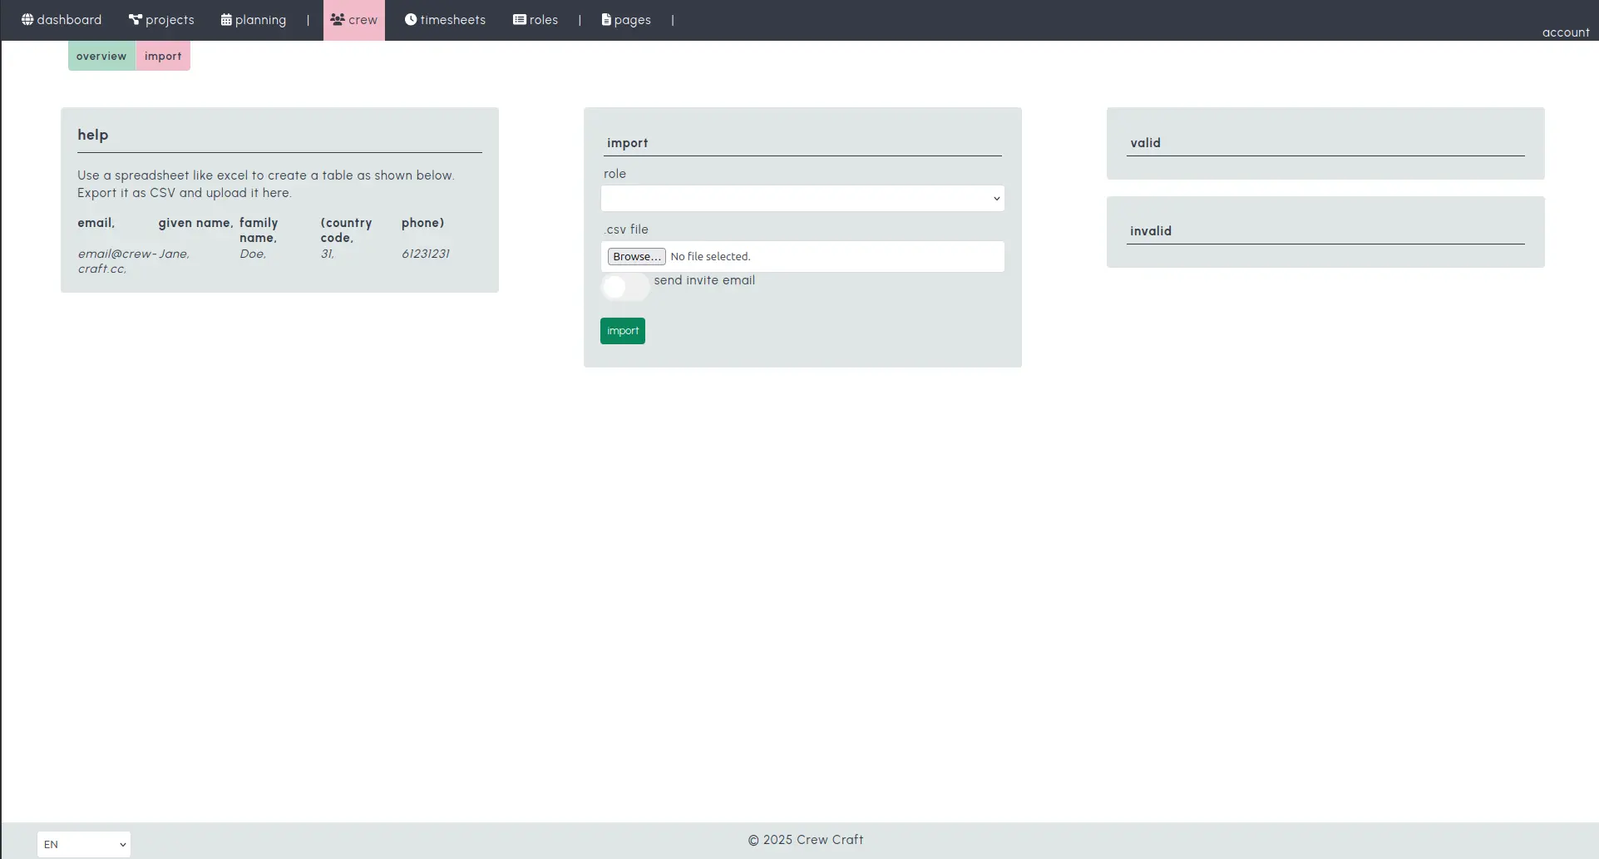Open planning via its calendar icon

(225, 18)
